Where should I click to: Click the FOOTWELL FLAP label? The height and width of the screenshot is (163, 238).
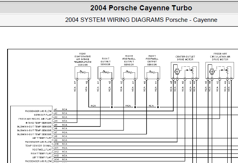coord(42,150)
